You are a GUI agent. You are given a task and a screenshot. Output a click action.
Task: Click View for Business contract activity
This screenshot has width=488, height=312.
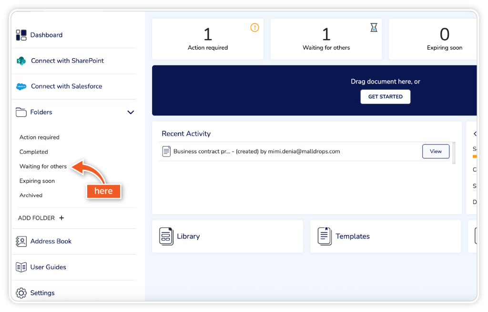tap(436, 151)
